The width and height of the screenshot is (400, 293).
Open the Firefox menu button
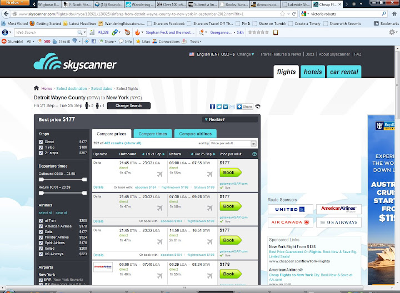14,3
